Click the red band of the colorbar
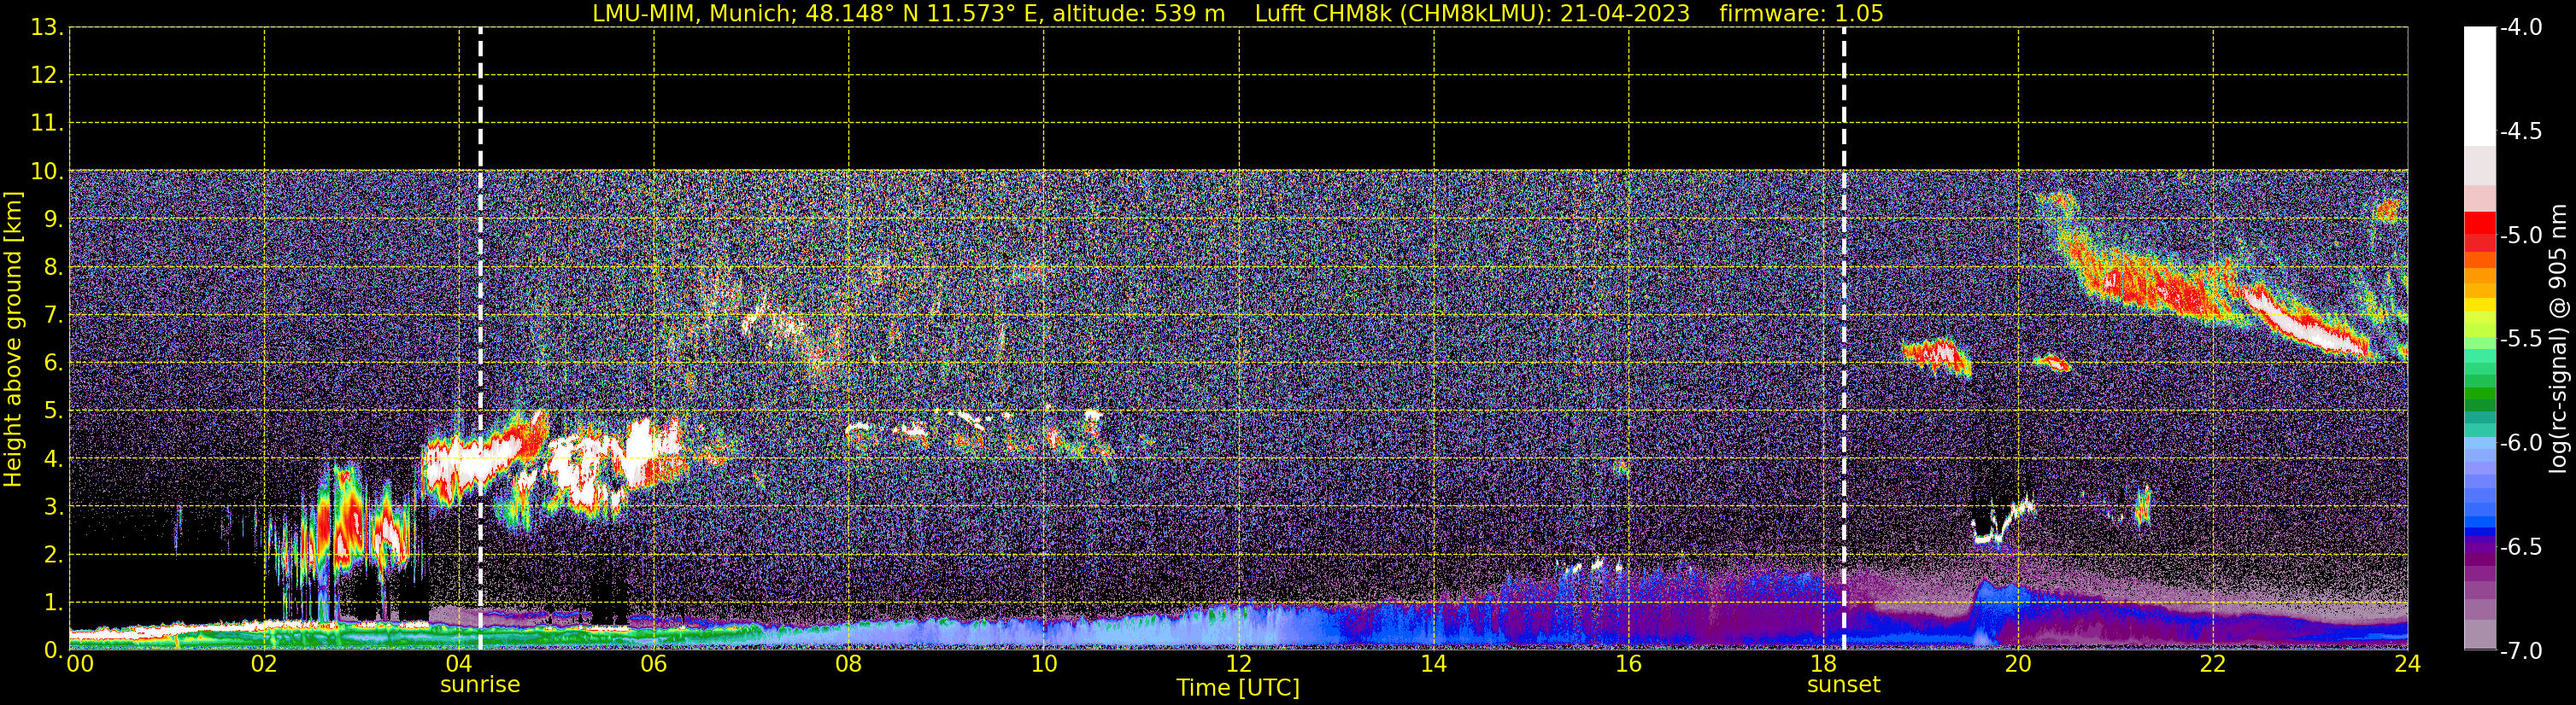The width and height of the screenshot is (2576, 705). [x=2480, y=230]
